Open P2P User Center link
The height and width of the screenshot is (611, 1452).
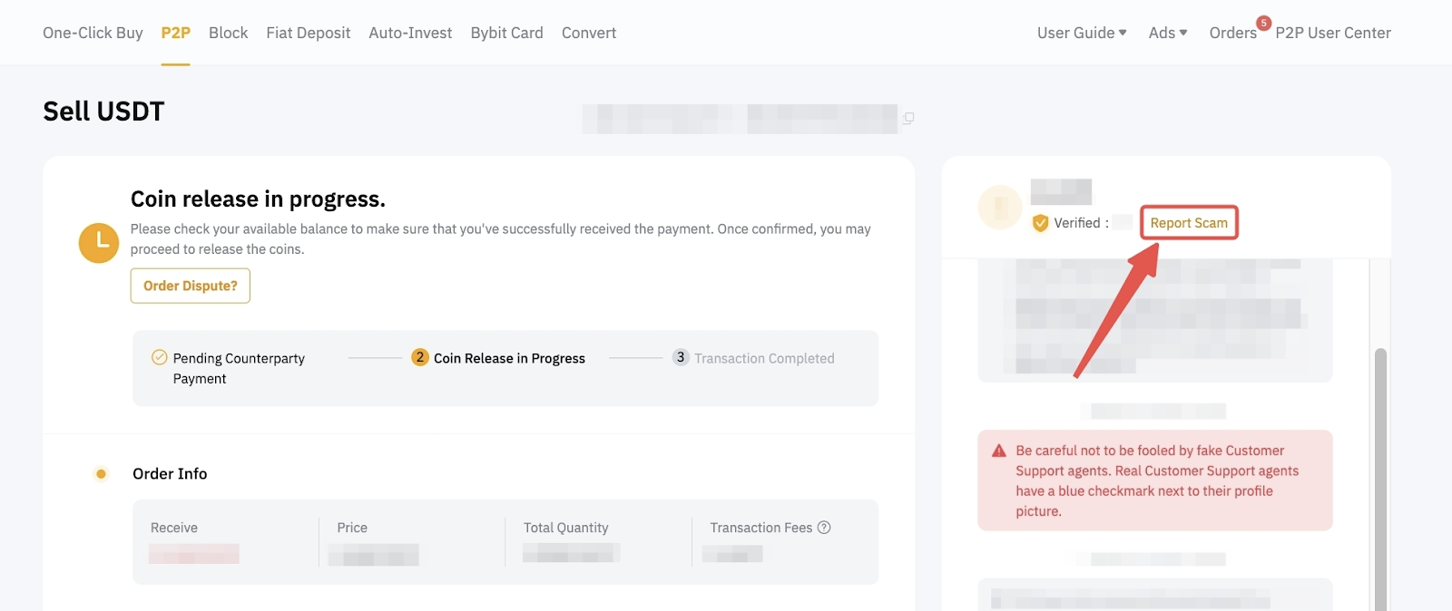click(1332, 33)
